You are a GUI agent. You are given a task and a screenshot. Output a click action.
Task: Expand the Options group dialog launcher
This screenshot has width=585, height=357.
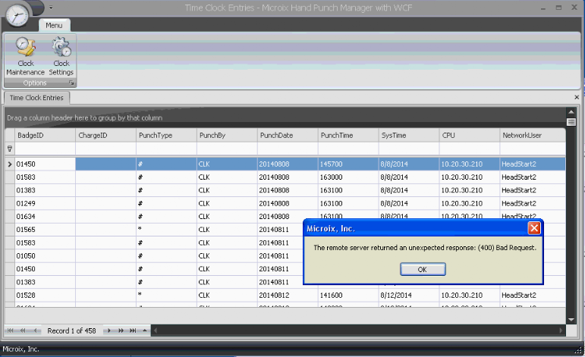coord(72,83)
